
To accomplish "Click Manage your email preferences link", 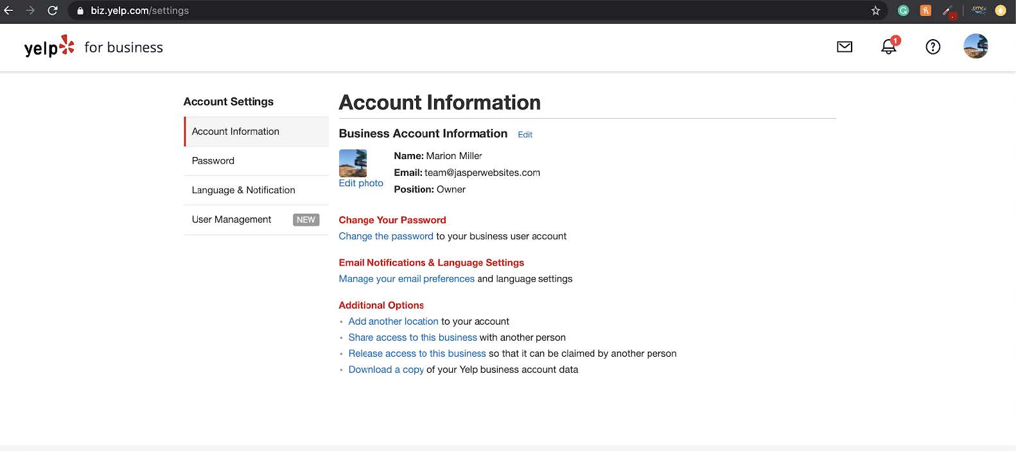I will pos(407,279).
